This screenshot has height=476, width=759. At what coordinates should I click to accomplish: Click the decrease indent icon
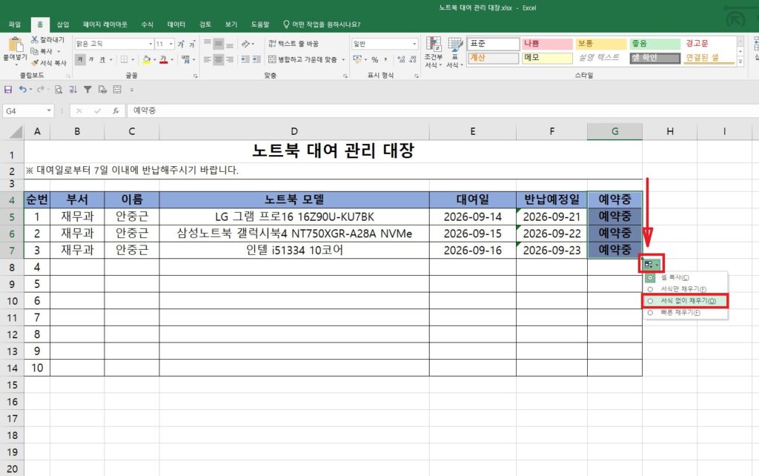(245, 59)
